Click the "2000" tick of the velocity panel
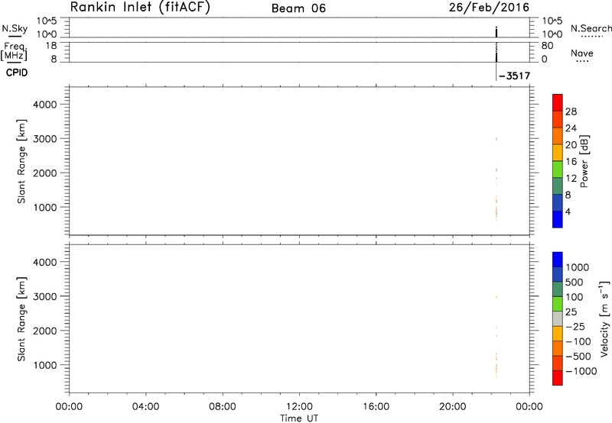This screenshot has width=612, height=423. click(x=45, y=331)
